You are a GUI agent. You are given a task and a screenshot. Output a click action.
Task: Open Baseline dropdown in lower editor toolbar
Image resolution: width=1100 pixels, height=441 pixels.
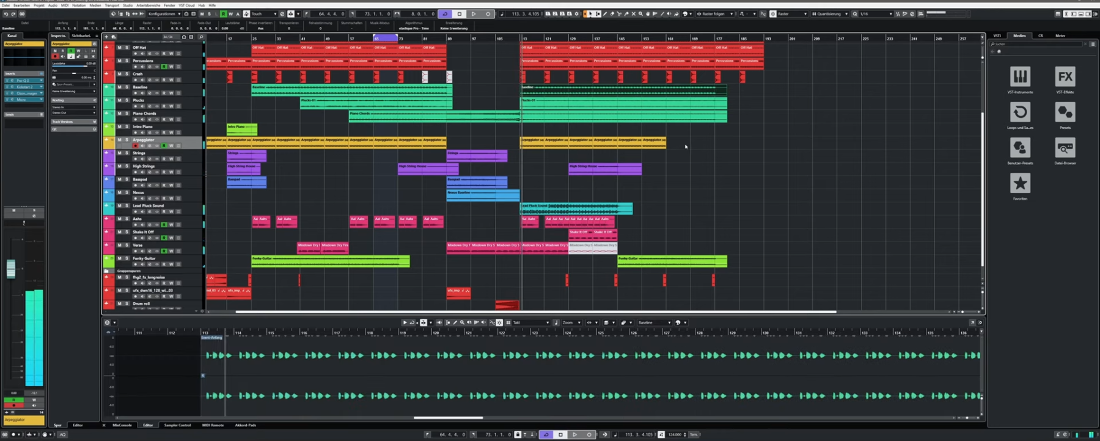pyautogui.click(x=655, y=323)
